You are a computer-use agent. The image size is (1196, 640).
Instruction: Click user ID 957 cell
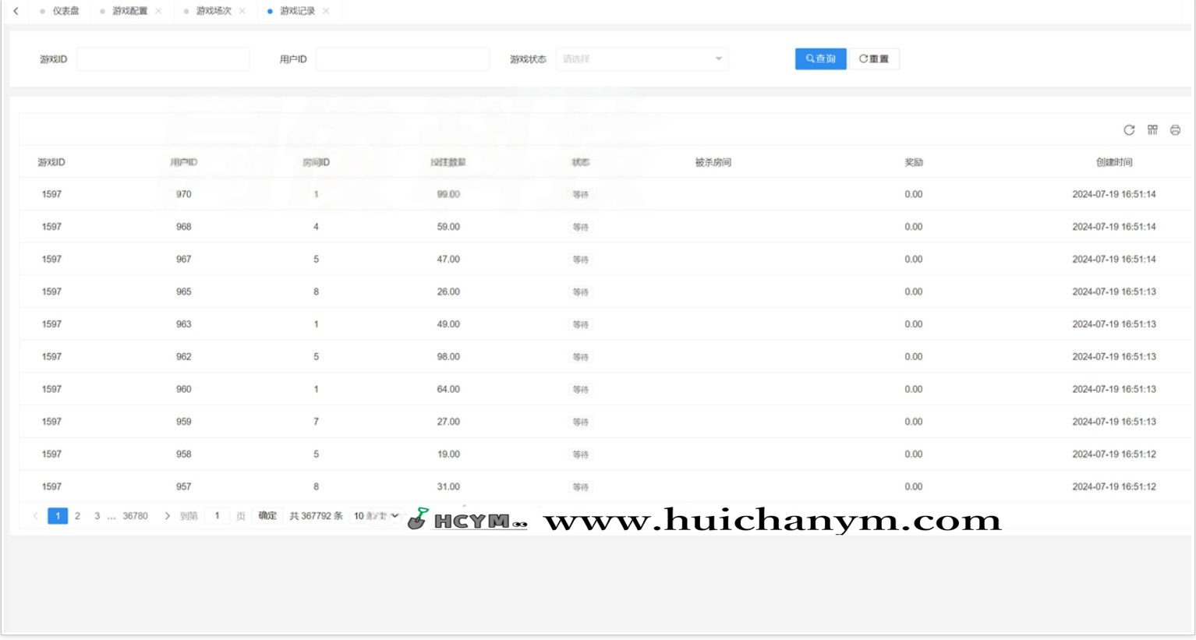coord(184,486)
